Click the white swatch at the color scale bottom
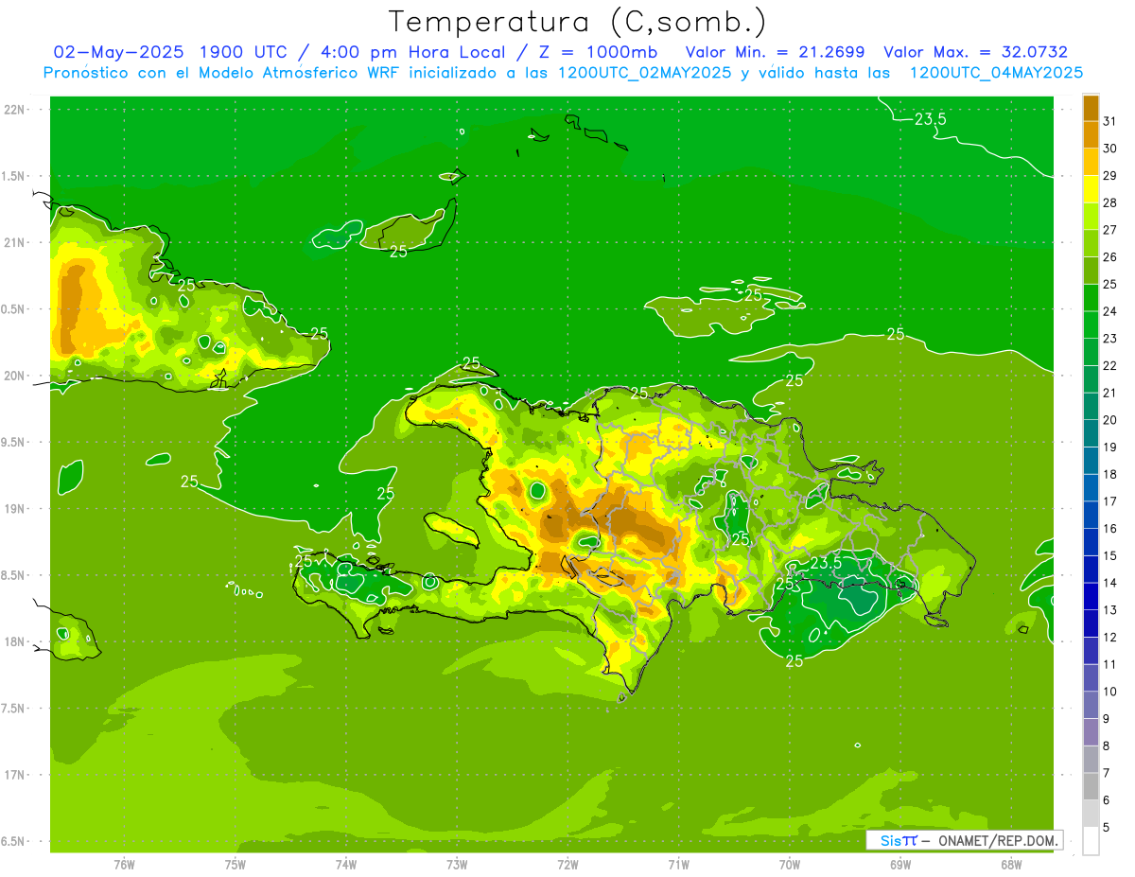The height and width of the screenshot is (877, 1135). (1091, 840)
